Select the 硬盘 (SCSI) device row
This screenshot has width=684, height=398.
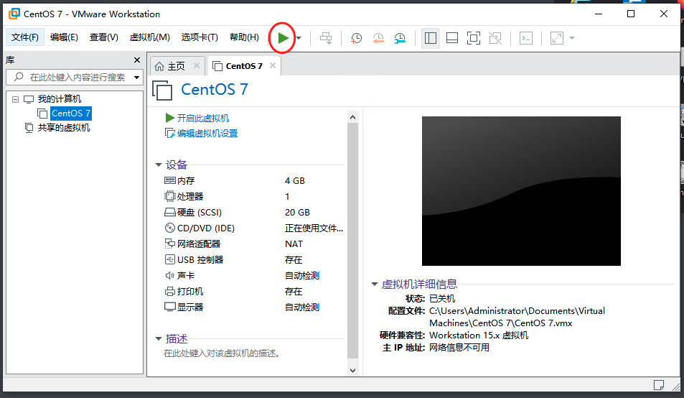tap(253, 213)
